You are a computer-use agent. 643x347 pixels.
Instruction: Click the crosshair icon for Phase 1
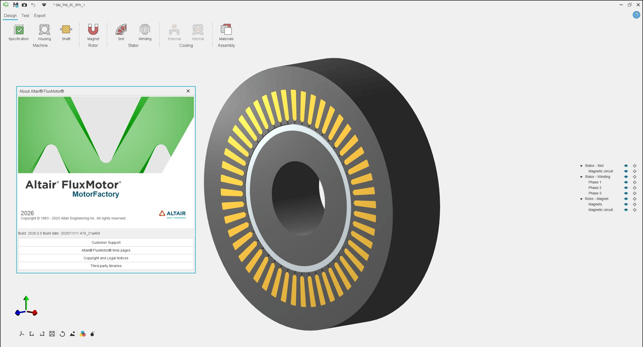(635, 182)
